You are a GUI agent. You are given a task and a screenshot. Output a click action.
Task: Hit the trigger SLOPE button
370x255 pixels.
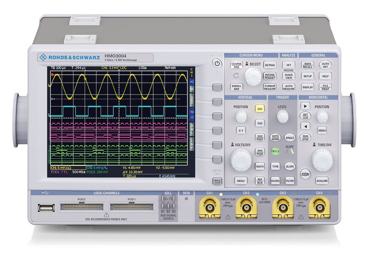290,166
